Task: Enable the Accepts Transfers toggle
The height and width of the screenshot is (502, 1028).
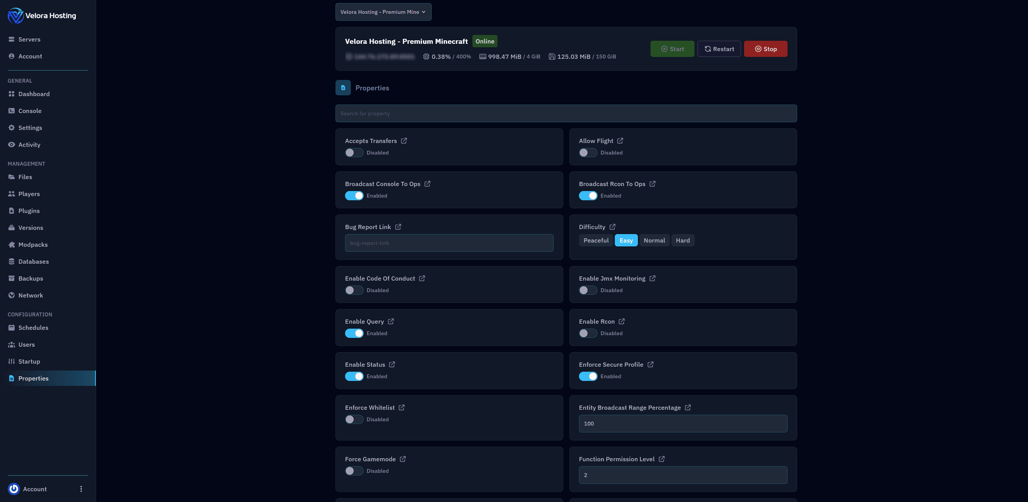Action: (x=354, y=153)
